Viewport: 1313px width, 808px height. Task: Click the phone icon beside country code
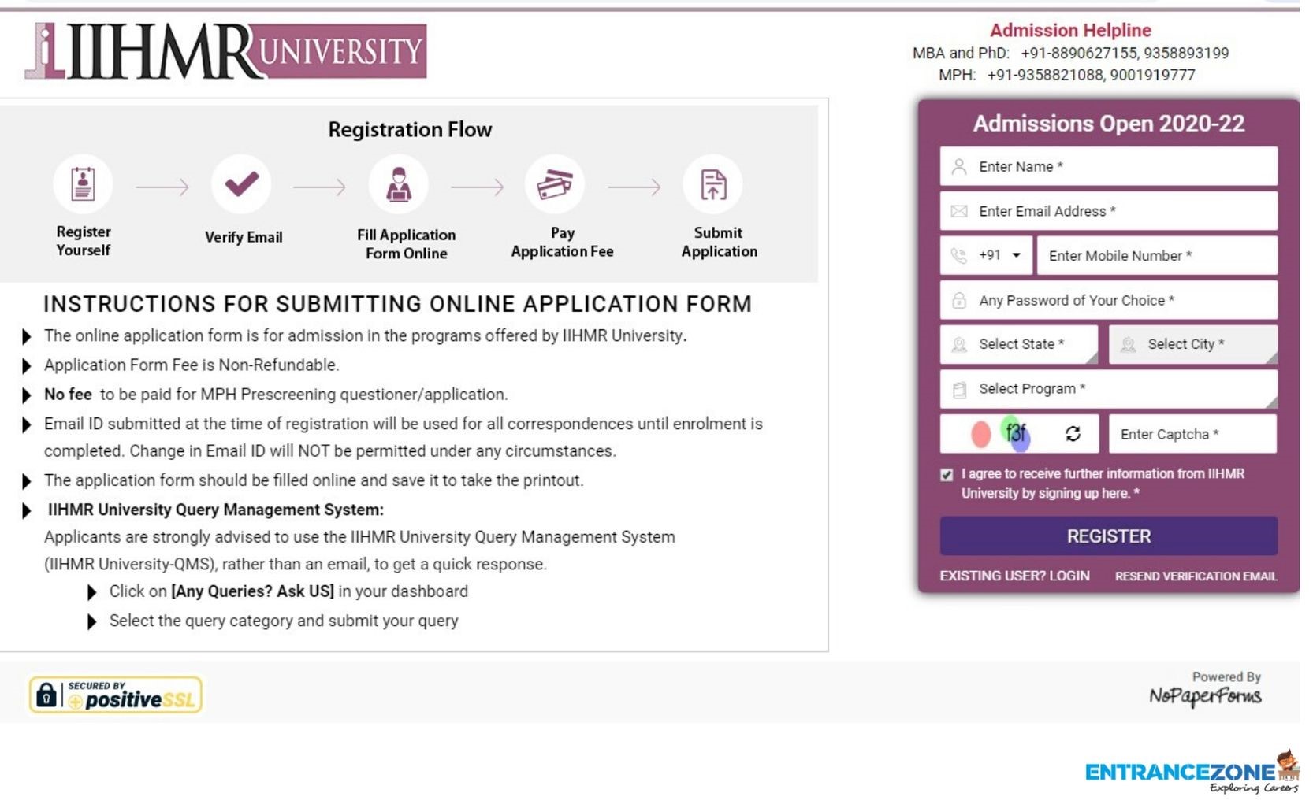pyautogui.click(x=959, y=255)
